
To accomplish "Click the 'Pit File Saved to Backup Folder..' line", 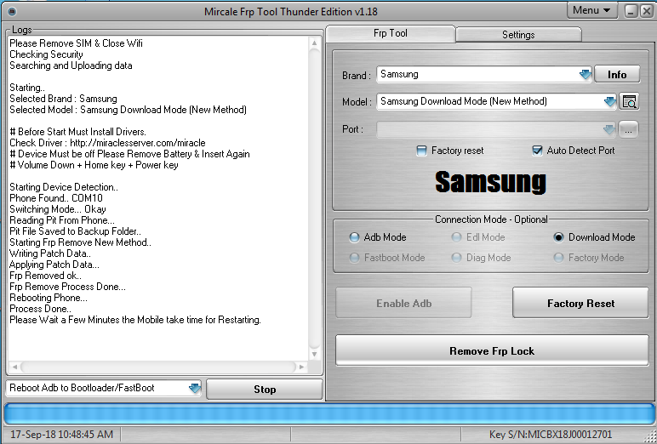I will point(75,231).
